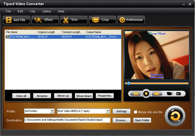Viewport: 195px width, 136px height.
Task: Expand the iPod Video MPEG-4 format dropdown
Action: click(x=108, y=111)
